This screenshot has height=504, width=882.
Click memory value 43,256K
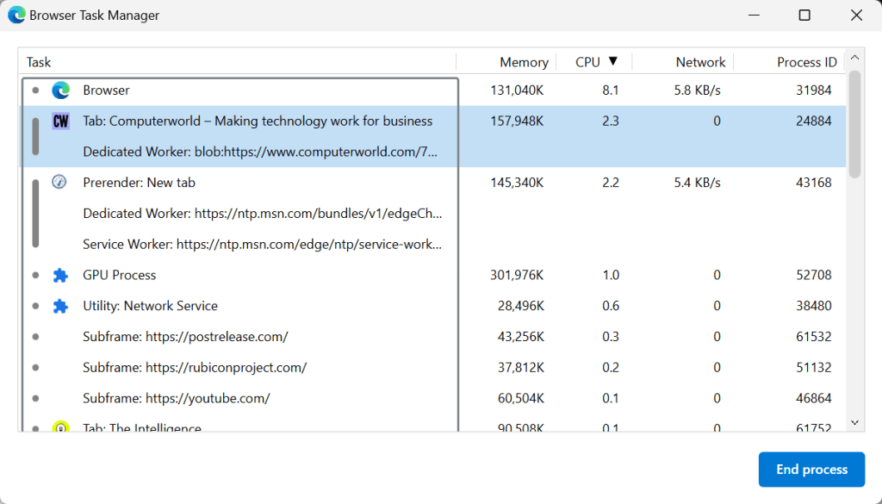point(521,337)
